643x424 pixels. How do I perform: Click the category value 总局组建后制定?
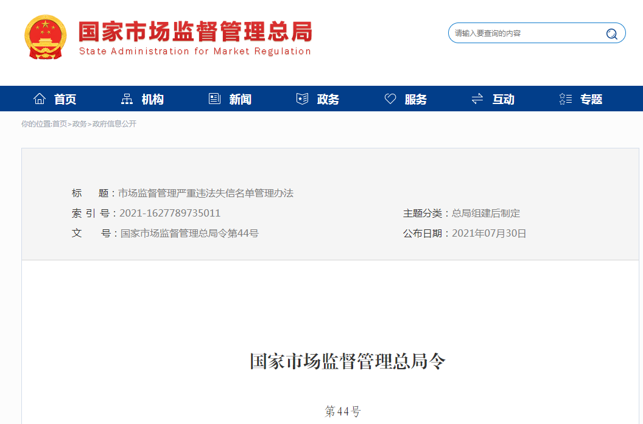[486, 213]
